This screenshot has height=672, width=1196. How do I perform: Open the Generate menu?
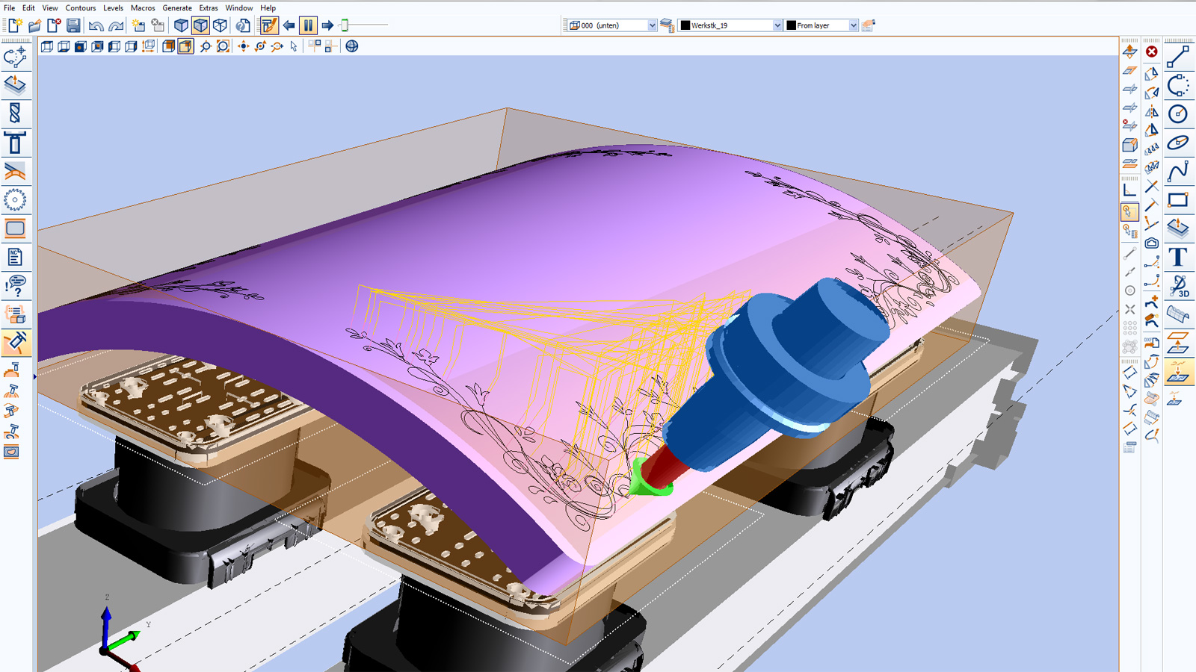point(177,7)
